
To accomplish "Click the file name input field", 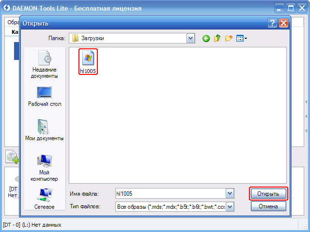I will pyautogui.click(x=171, y=193).
